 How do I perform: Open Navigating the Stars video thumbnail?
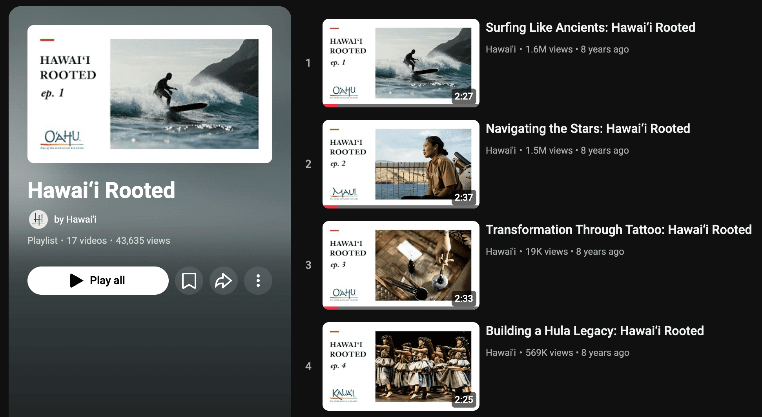coord(401,164)
